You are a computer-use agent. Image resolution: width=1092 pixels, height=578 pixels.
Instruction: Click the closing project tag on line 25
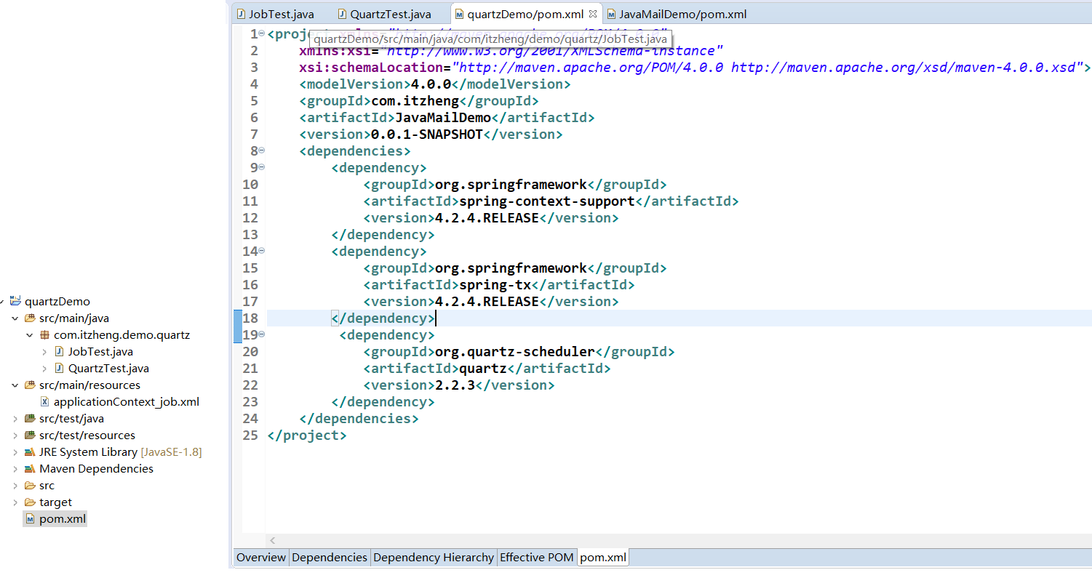click(x=307, y=435)
